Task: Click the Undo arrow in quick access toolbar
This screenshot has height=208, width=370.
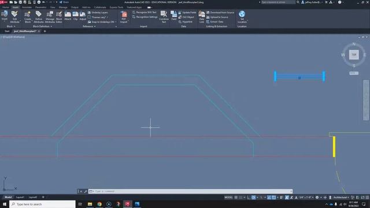Action: [43, 2]
